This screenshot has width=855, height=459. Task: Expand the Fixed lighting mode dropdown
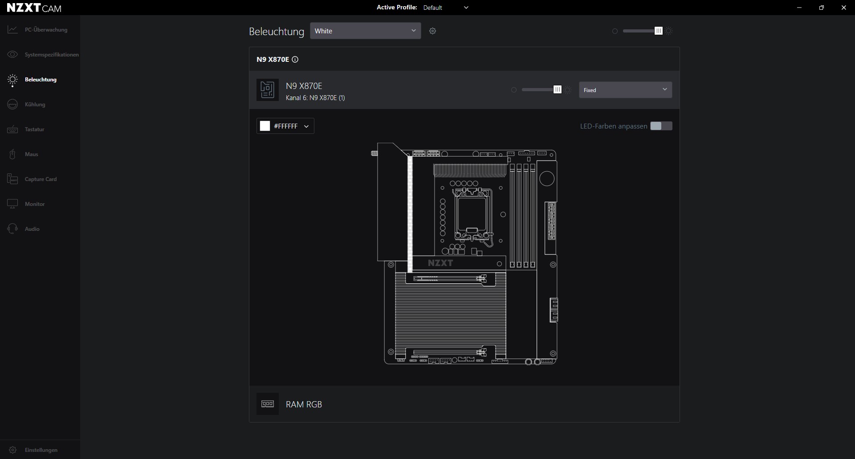point(625,90)
